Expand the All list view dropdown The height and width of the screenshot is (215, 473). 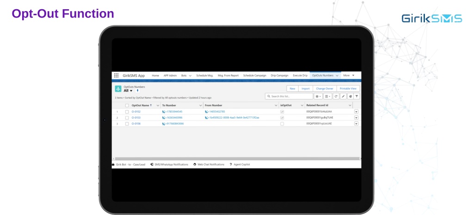click(x=131, y=91)
